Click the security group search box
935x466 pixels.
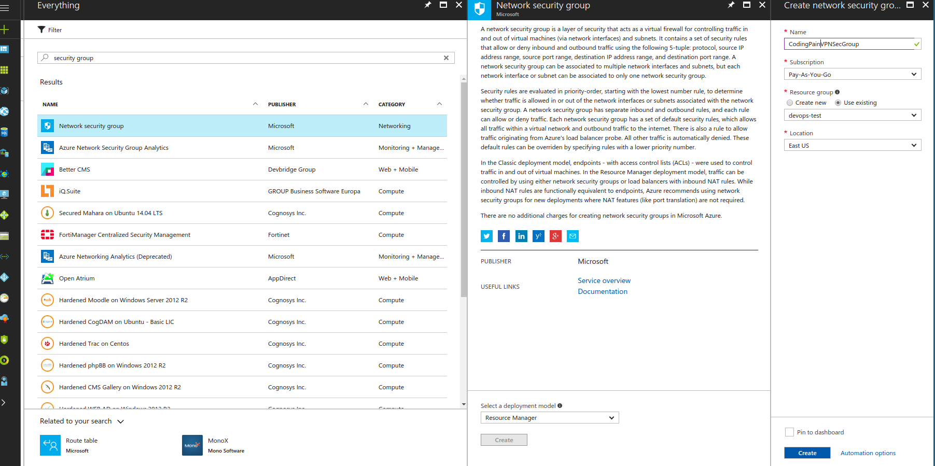click(246, 58)
